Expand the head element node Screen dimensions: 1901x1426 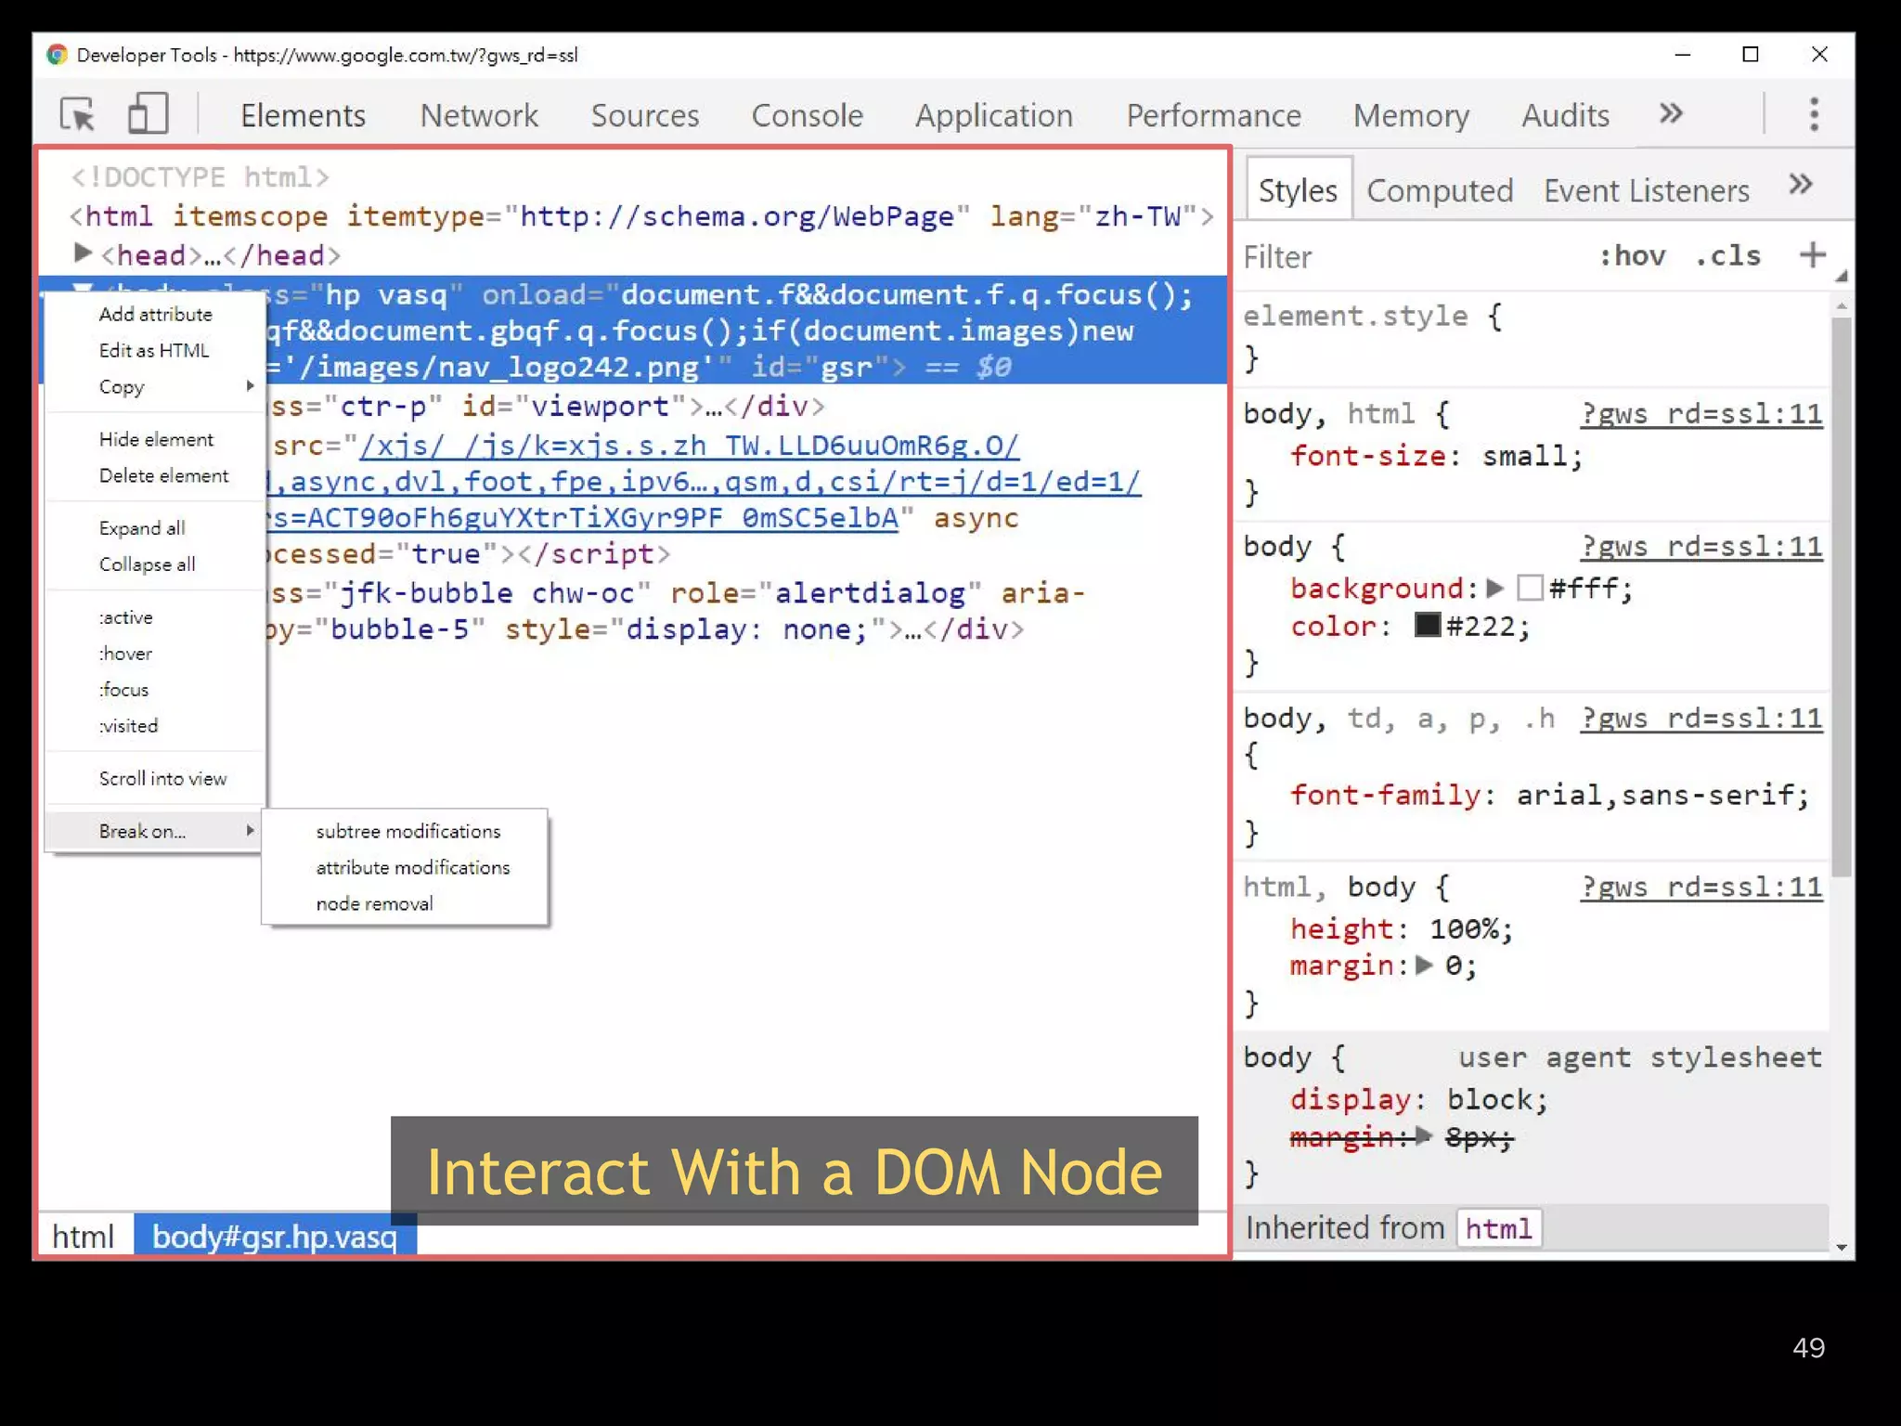(x=82, y=253)
